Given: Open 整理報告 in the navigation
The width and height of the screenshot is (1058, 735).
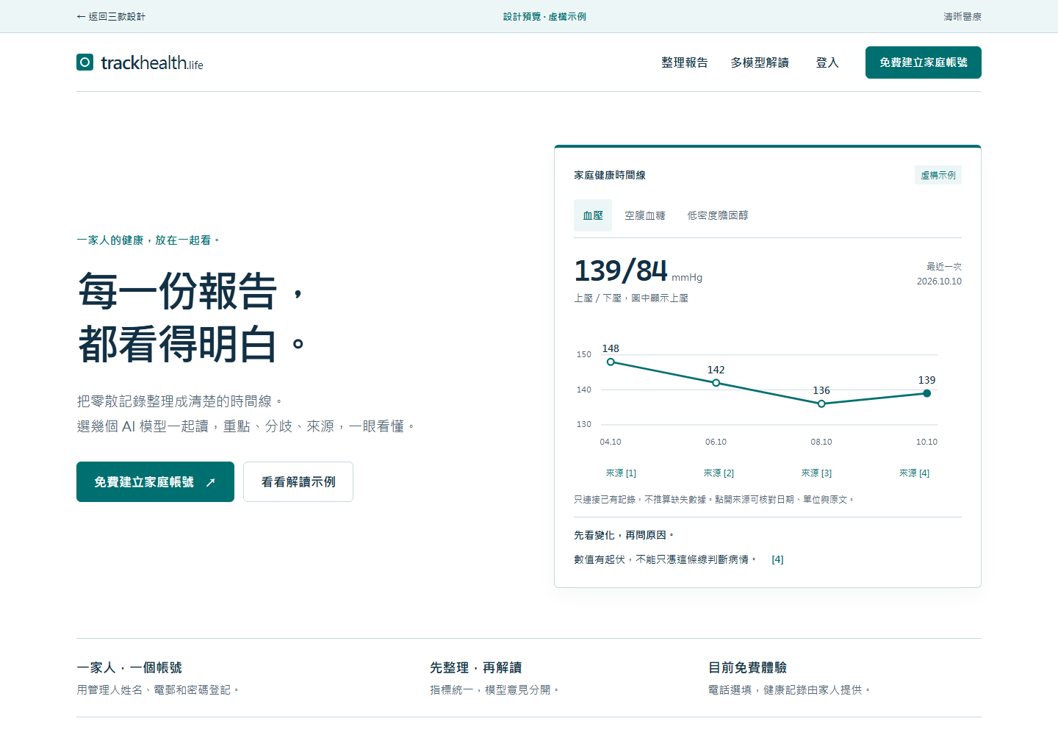Looking at the screenshot, I should coord(685,62).
